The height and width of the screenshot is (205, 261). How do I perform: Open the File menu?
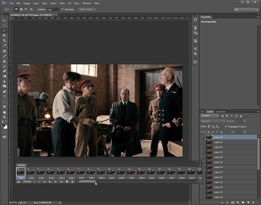pos(12,3)
